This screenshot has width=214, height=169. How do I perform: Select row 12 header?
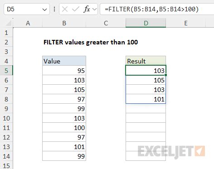6,137
